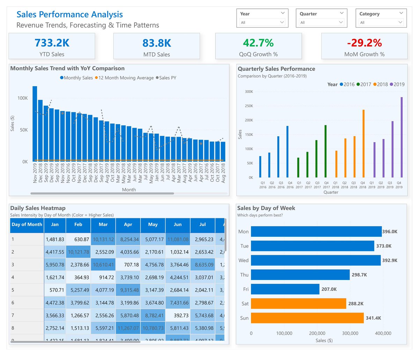Click the Sales by Day of Week title
This screenshot has height=356, width=419.
point(266,208)
